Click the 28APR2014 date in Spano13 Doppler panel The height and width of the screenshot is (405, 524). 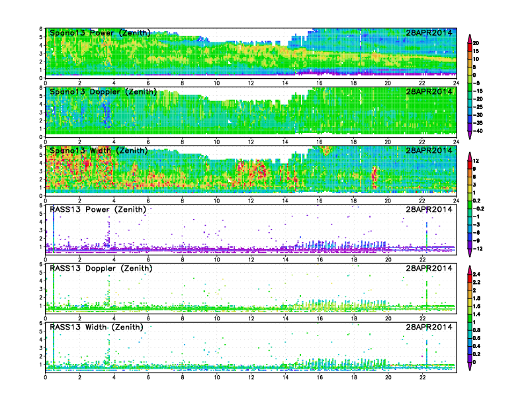(429, 91)
